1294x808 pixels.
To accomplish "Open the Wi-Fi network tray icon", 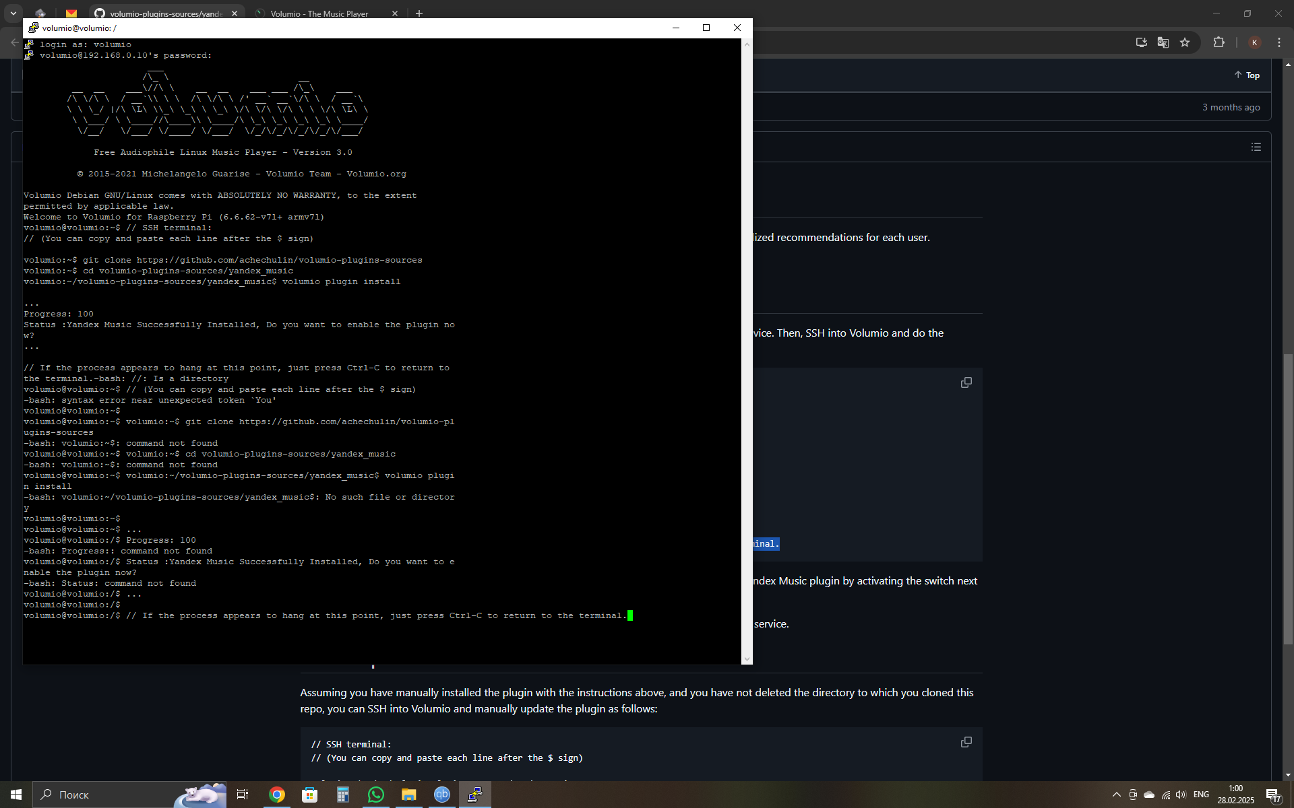I will tap(1165, 795).
